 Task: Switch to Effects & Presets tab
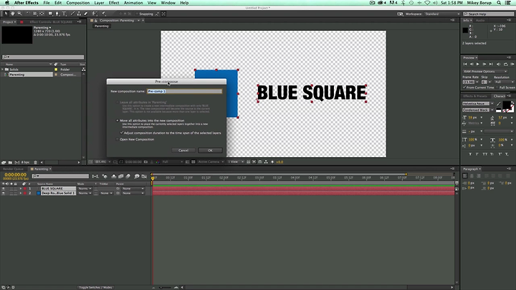pyautogui.click(x=475, y=96)
